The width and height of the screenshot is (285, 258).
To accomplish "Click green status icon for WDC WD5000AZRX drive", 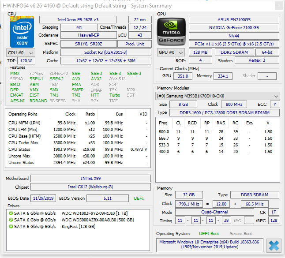I will [x=11, y=220].
